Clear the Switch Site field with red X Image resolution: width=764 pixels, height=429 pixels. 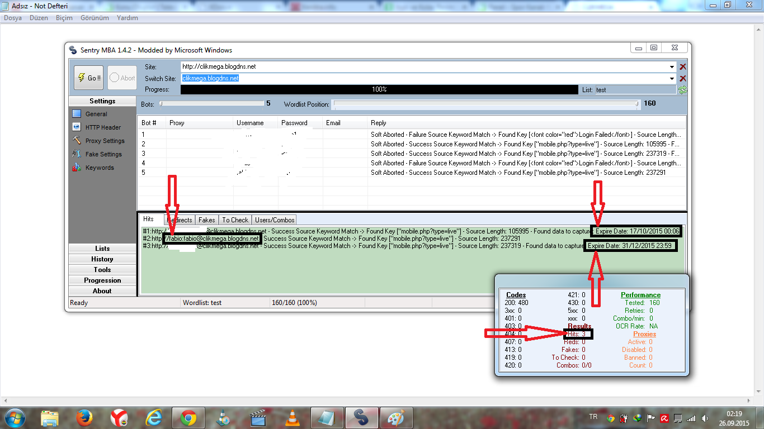[x=683, y=79]
